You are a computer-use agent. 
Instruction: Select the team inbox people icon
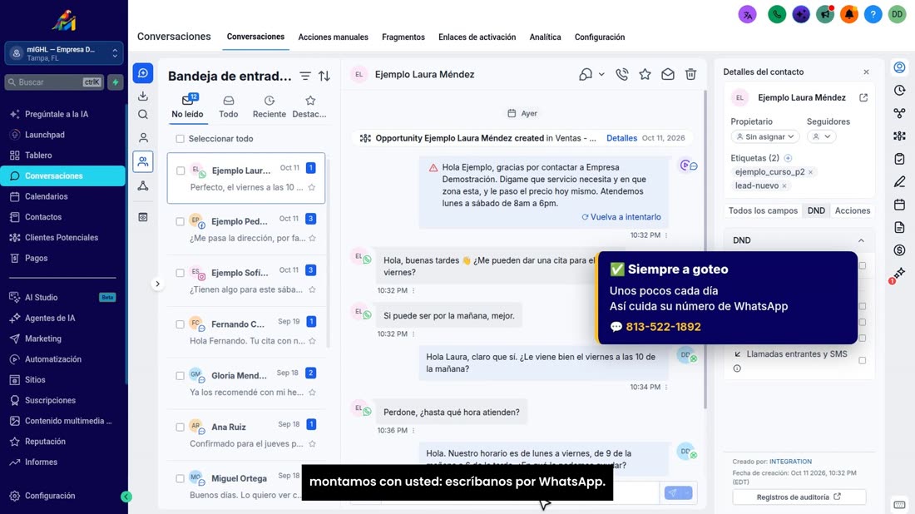pos(143,161)
